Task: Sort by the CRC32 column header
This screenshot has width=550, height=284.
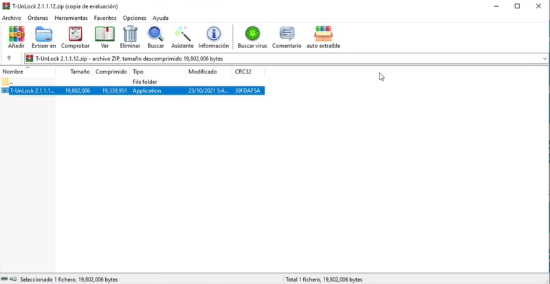Action: point(248,72)
